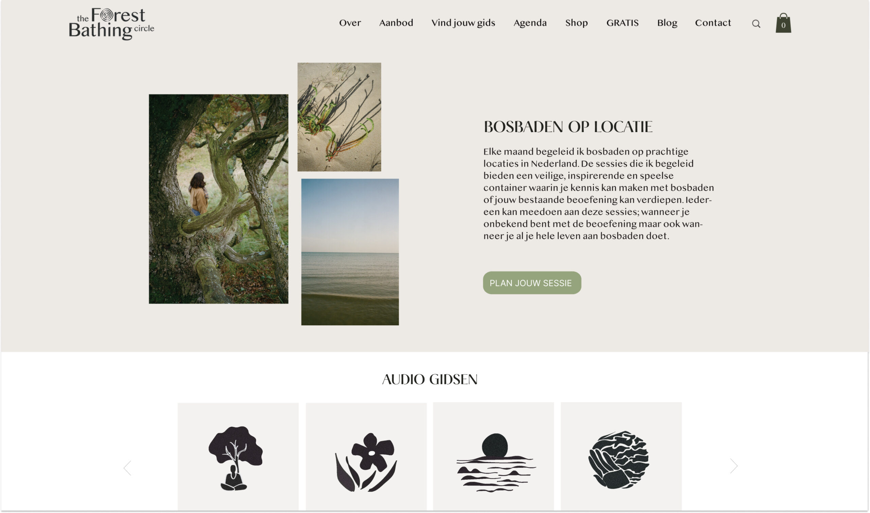Image resolution: width=870 pixels, height=513 pixels.
Task: Click the search magnifier icon
Action: pos(756,24)
